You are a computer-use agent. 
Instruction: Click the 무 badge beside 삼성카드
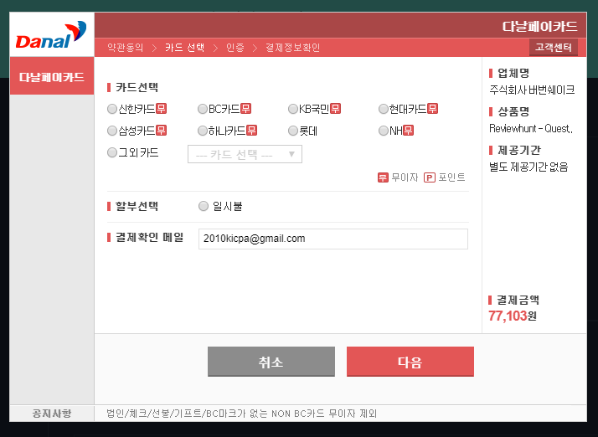(x=162, y=131)
